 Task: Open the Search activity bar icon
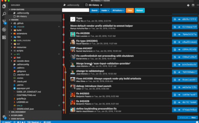click(4, 14)
